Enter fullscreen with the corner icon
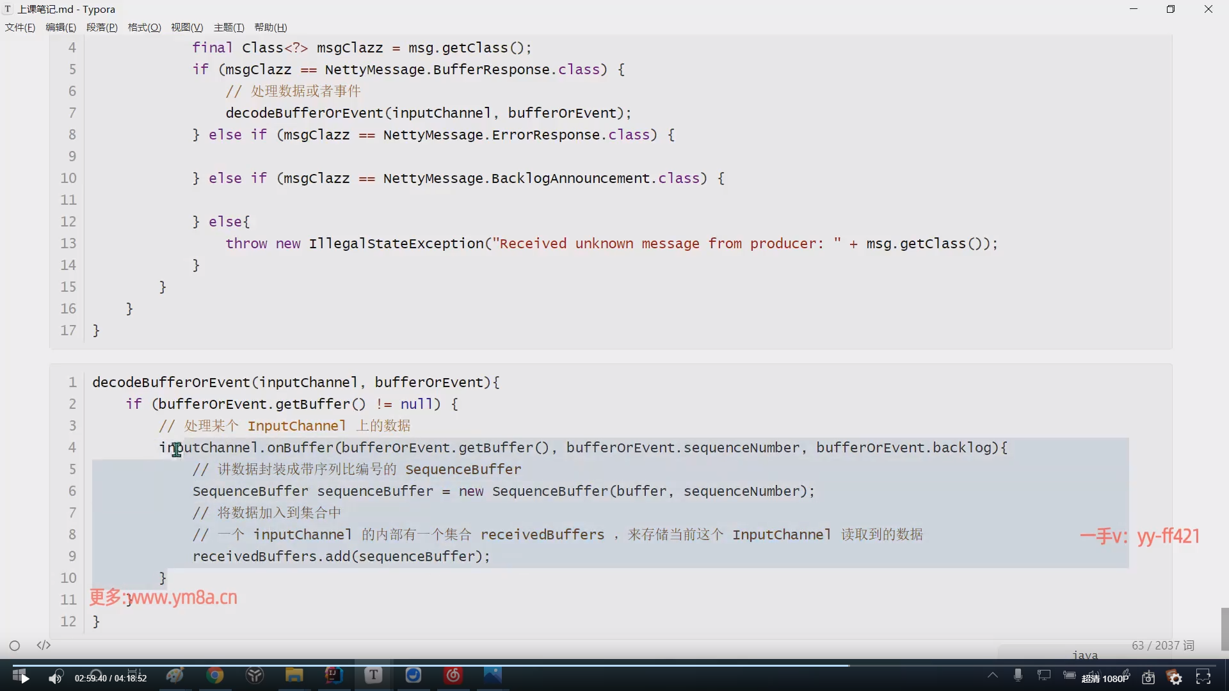 1203,678
